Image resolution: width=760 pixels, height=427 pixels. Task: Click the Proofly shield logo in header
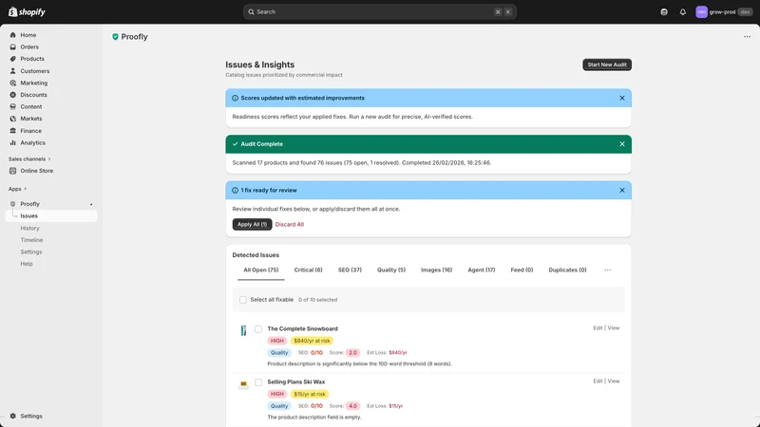(x=115, y=37)
